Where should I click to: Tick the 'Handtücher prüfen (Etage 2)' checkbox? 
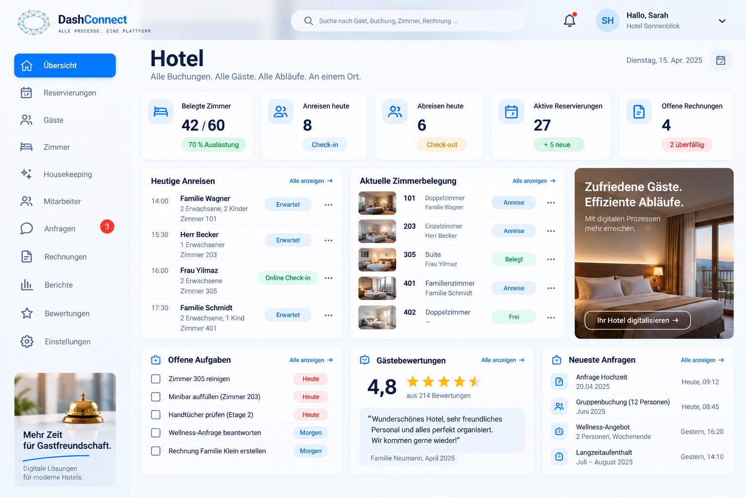click(x=156, y=415)
